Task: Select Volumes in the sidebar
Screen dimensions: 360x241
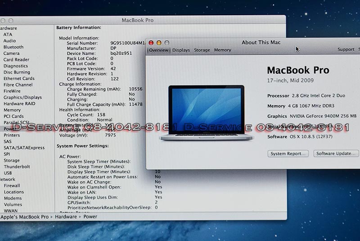Action: point(13,205)
